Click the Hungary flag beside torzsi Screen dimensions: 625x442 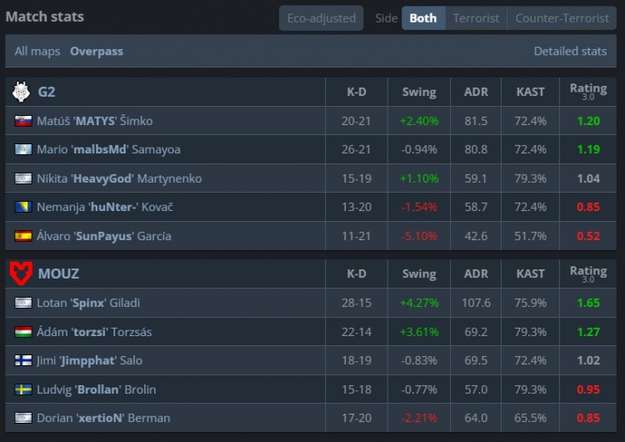pos(23,332)
